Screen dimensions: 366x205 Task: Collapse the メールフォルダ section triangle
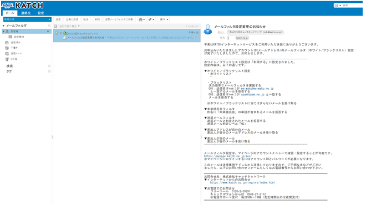(x=3, y=25)
